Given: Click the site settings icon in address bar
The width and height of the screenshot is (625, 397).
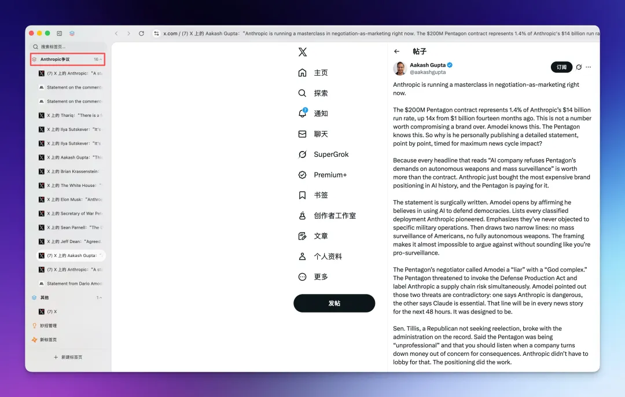Looking at the screenshot, I should click(156, 34).
